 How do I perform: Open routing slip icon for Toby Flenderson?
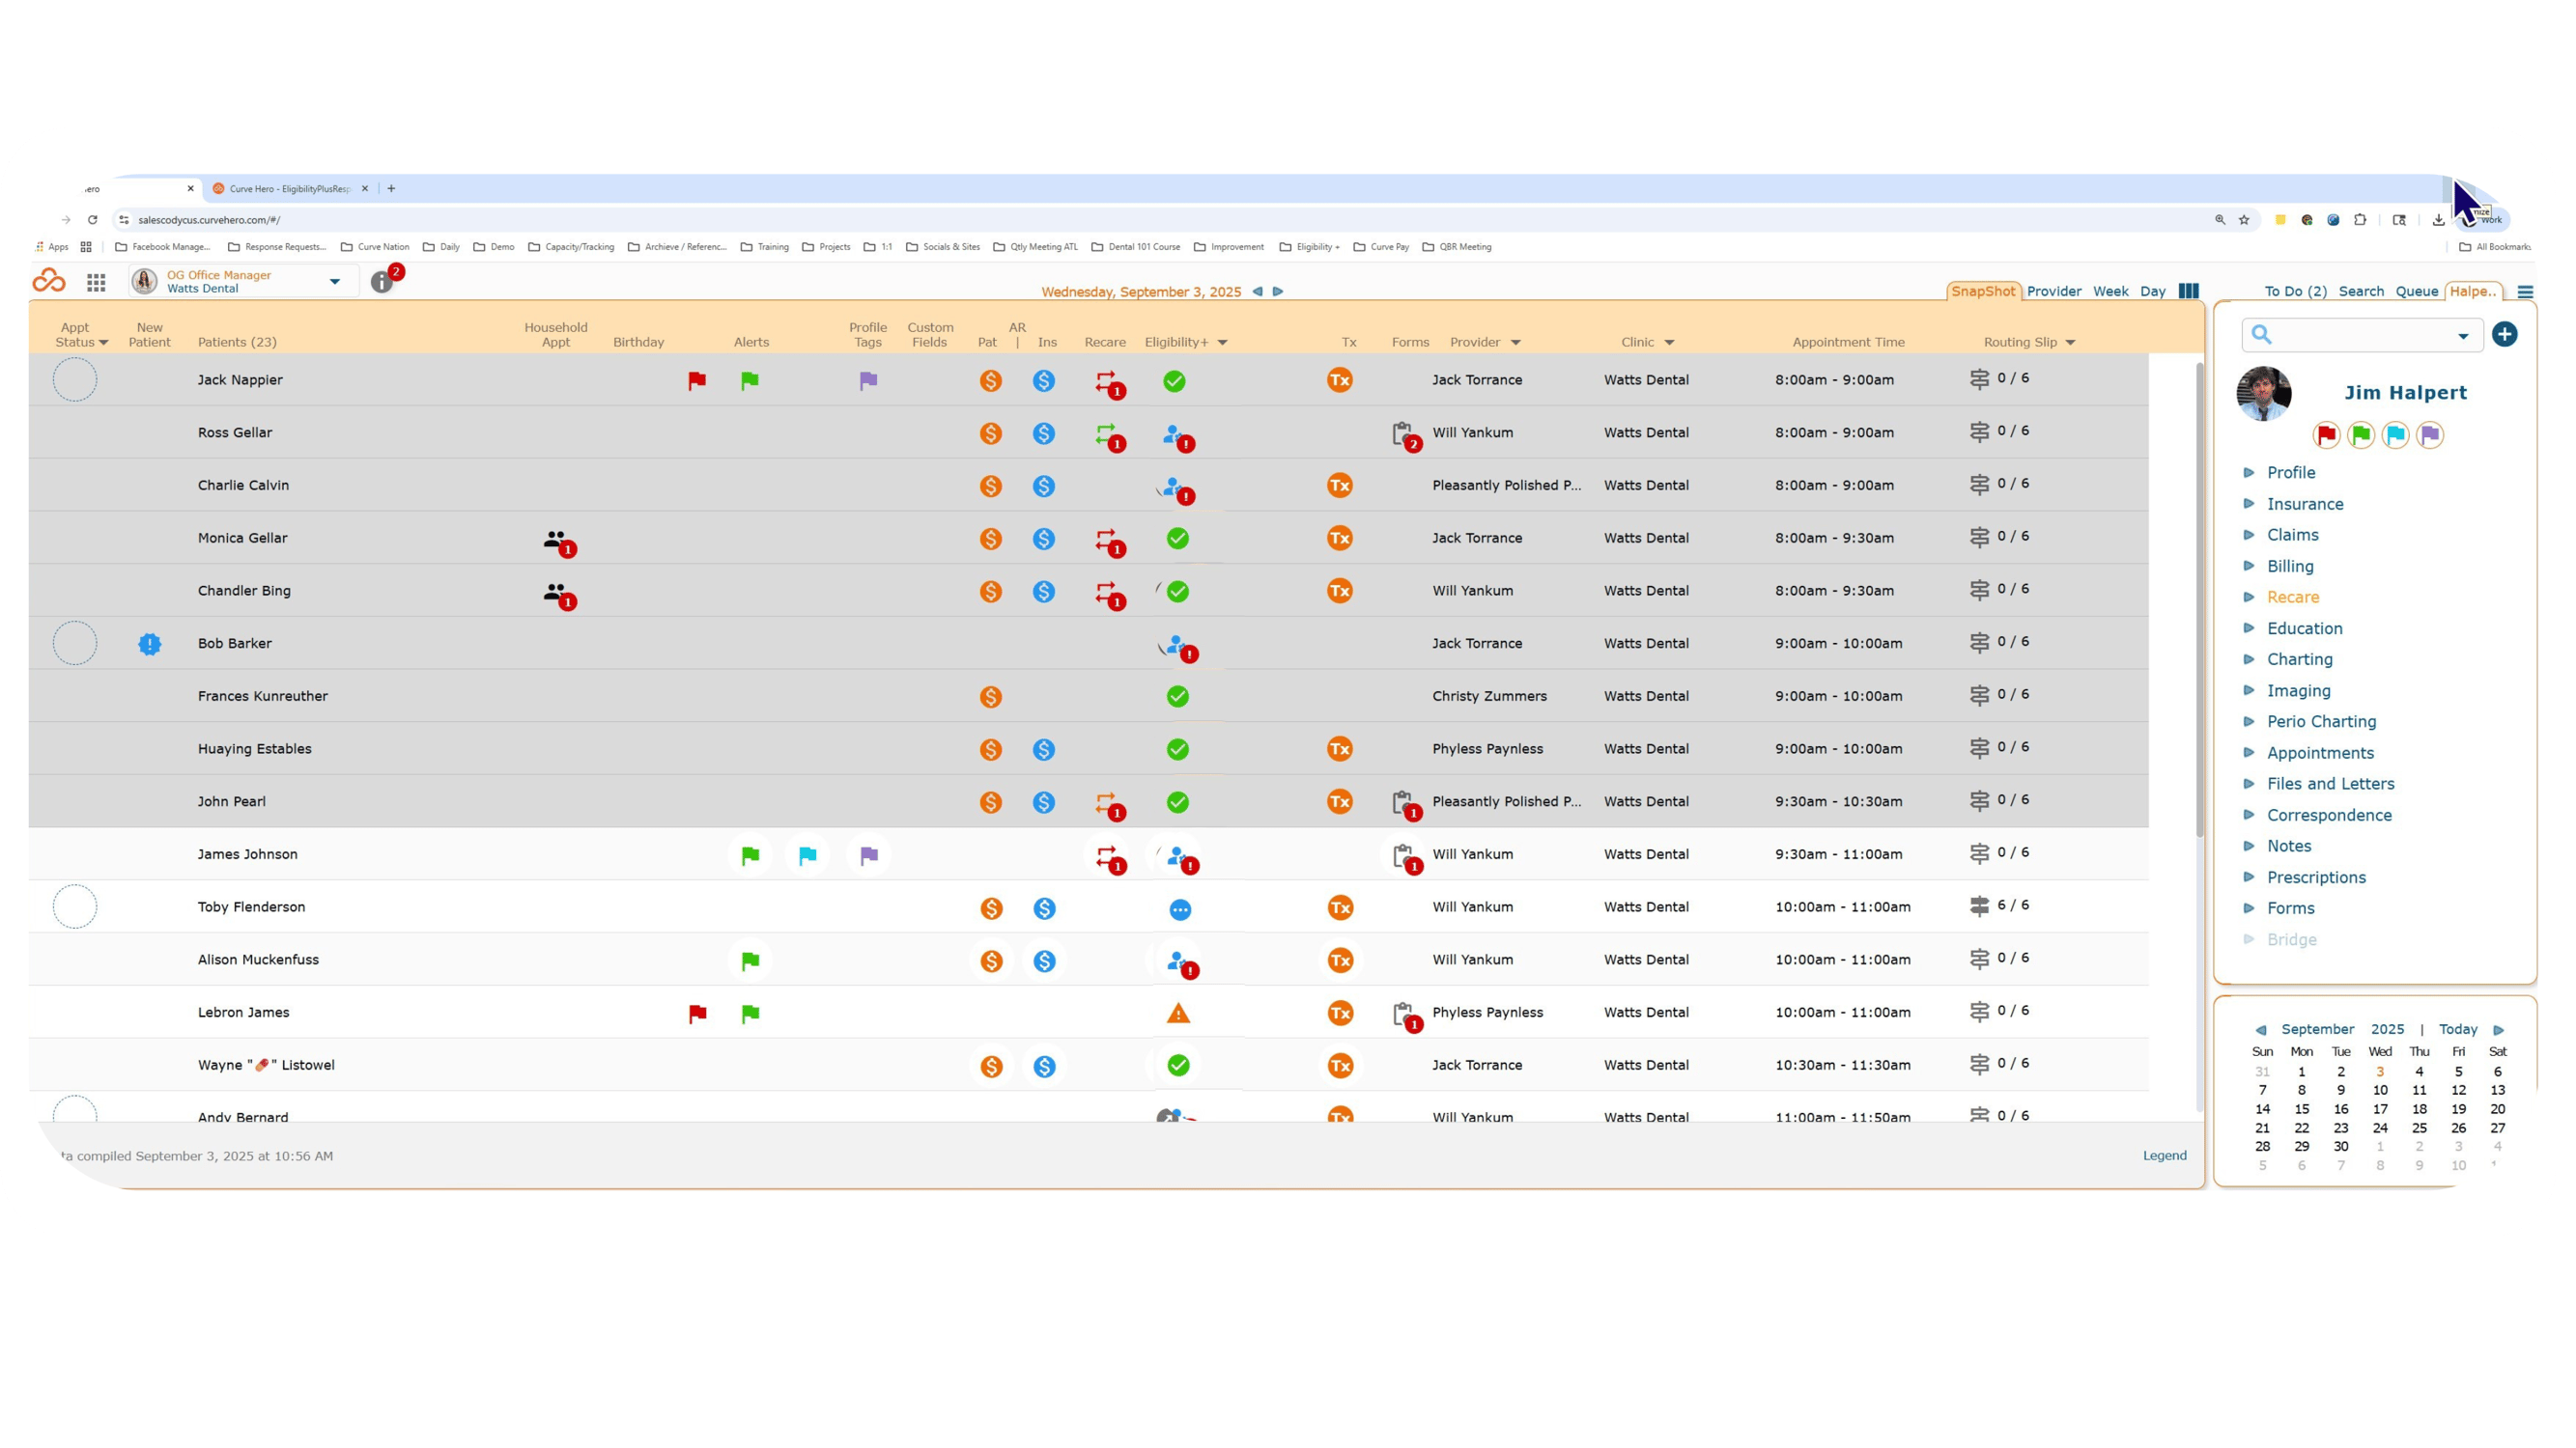(x=1979, y=905)
